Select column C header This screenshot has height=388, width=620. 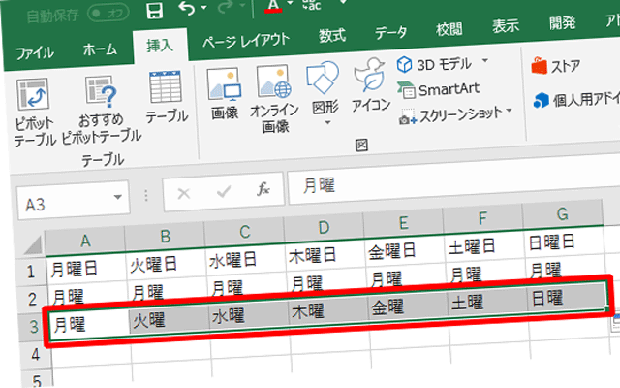[244, 232]
